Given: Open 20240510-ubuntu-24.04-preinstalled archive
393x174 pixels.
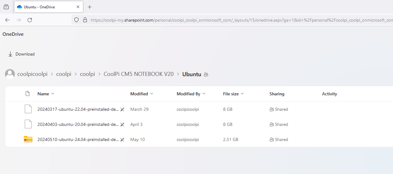Looking at the screenshot, I should point(78,139).
